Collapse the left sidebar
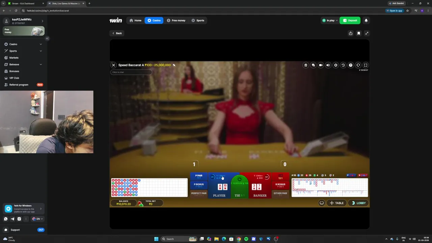The image size is (432, 243). point(47,38)
